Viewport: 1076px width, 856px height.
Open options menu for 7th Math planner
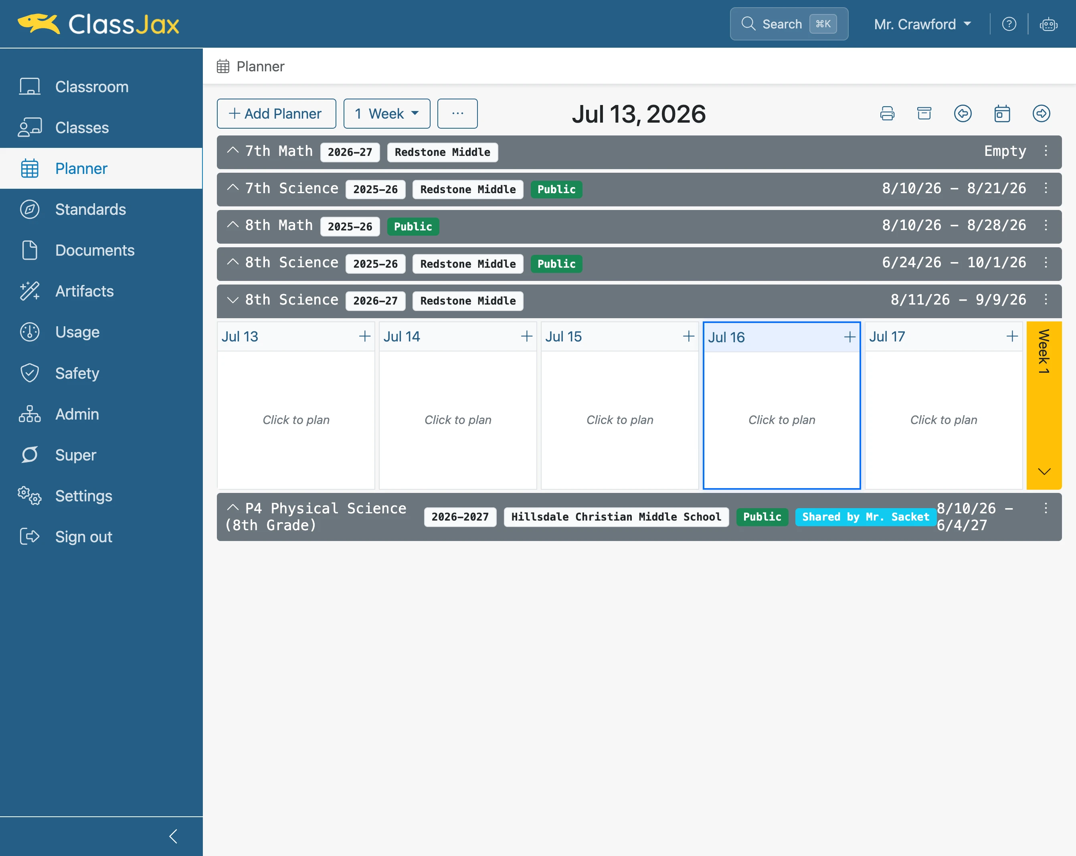pyautogui.click(x=1046, y=151)
